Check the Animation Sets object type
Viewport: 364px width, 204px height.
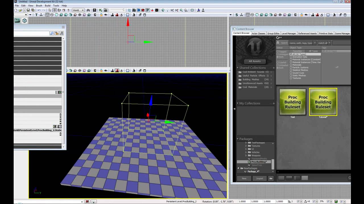pos(291,57)
